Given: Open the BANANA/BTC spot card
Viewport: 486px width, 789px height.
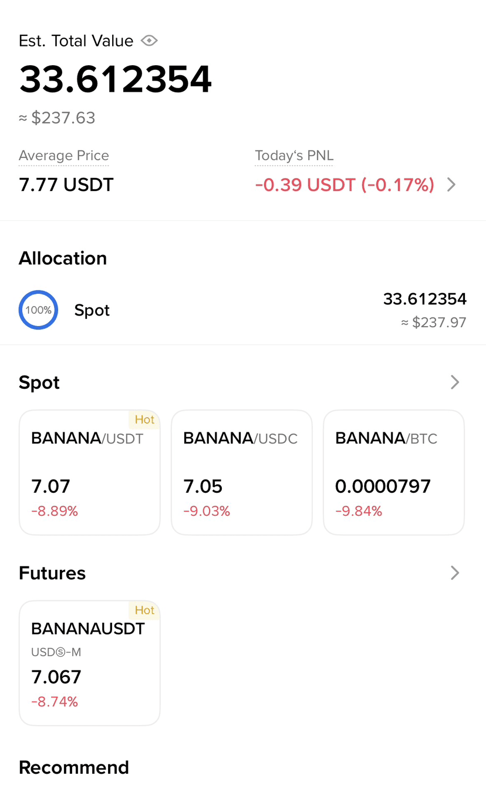Looking at the screenshot, I should pyautogui.click(x=394, y=472).
